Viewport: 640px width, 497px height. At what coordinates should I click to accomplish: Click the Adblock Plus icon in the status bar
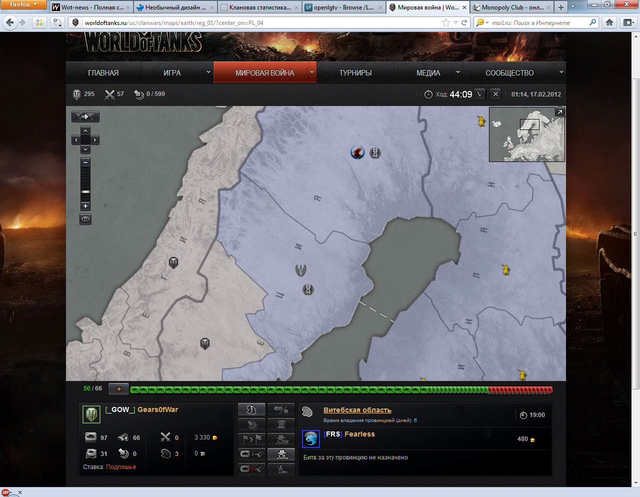(x=6, y=492)
